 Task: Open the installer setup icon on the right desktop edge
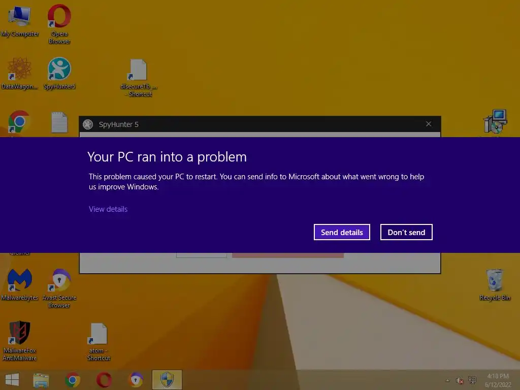pos(495,121)
